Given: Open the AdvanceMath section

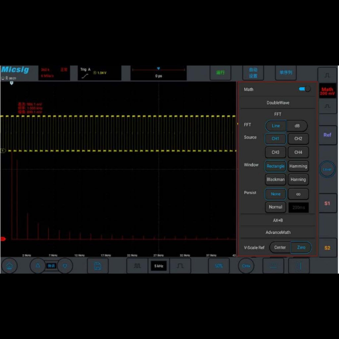Looking at the screenshot, I should (x=277, y=232).
